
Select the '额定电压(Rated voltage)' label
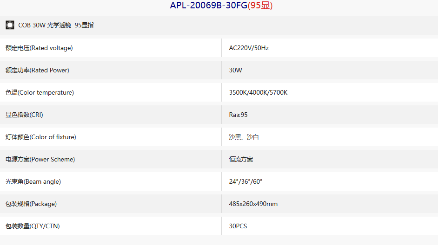point(39,48)
